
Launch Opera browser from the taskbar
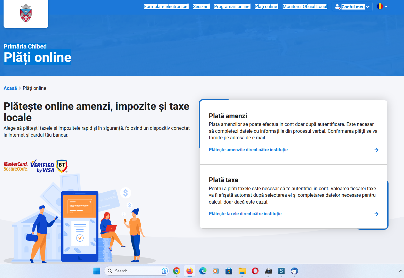pos(255,271)
